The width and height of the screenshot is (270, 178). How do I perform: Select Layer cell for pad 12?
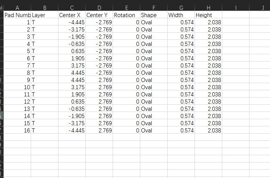click(x=44, y=102)
